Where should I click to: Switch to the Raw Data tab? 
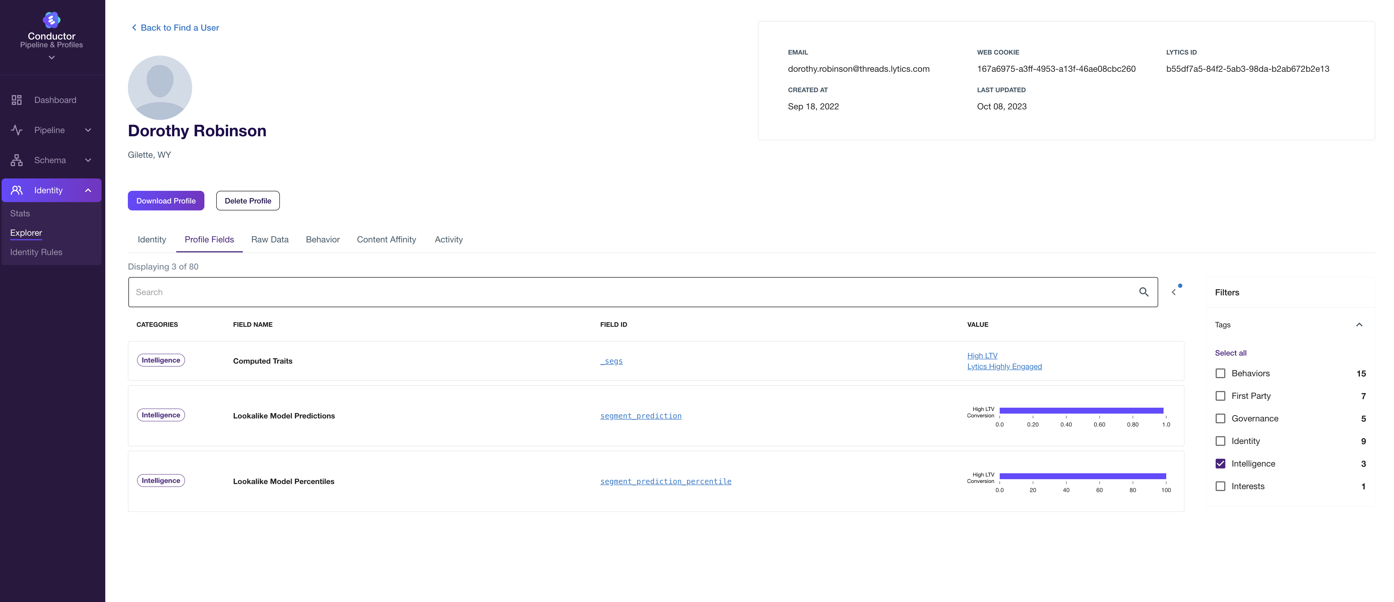270,239
